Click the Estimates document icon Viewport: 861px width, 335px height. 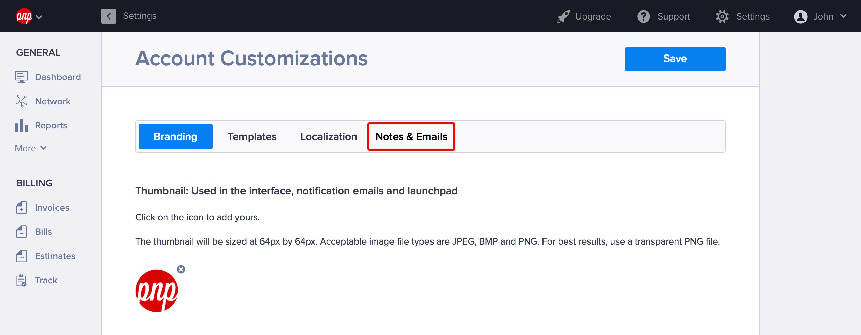(21, 256)
